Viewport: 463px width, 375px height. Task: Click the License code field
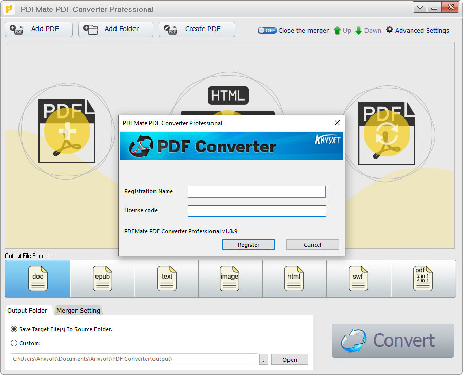coord(257,211)
